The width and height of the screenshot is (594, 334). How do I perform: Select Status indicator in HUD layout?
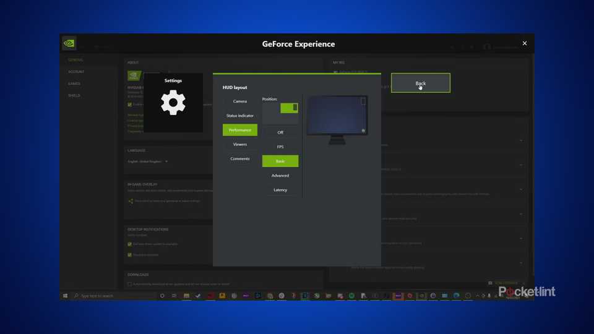240,116
